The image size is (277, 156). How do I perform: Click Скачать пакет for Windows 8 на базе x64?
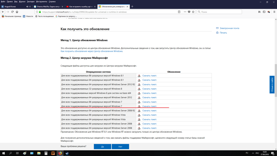tap(150, 93)
